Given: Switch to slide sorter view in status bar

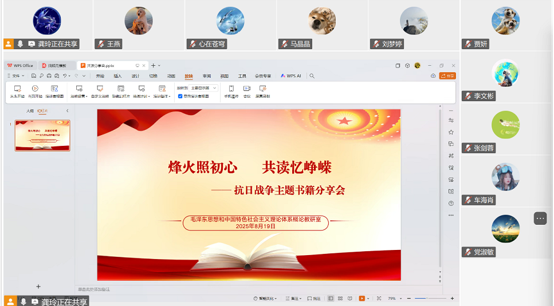Looking at the screenshot, I should click(x=340, y=299).
